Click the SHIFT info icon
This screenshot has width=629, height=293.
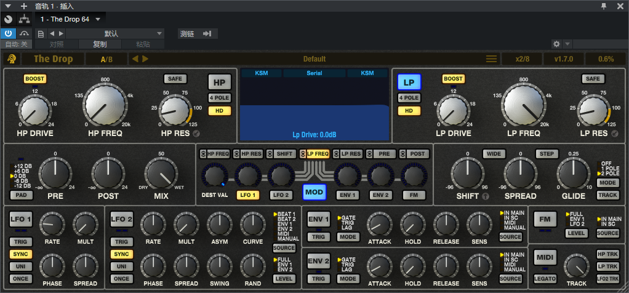pos(484,197)
